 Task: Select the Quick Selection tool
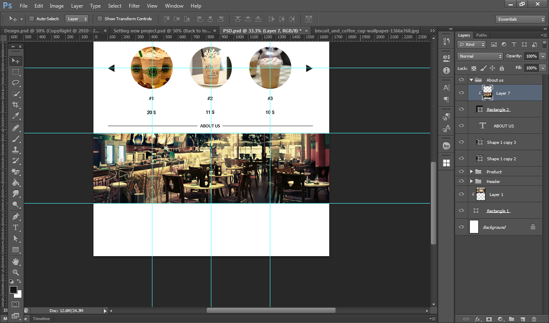(16, 94)
